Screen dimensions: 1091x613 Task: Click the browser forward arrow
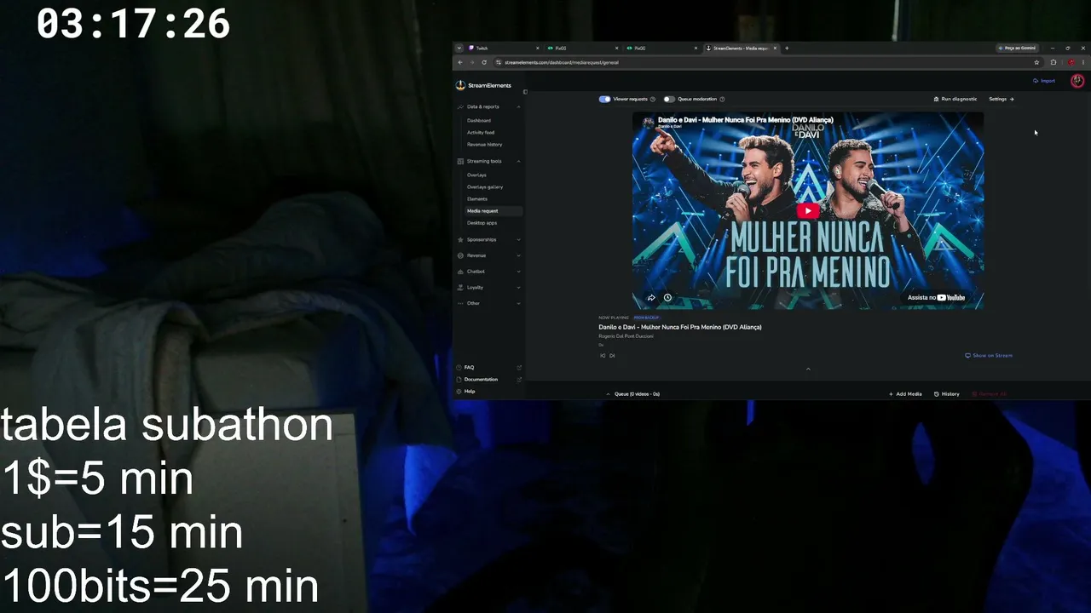point(472,62)
